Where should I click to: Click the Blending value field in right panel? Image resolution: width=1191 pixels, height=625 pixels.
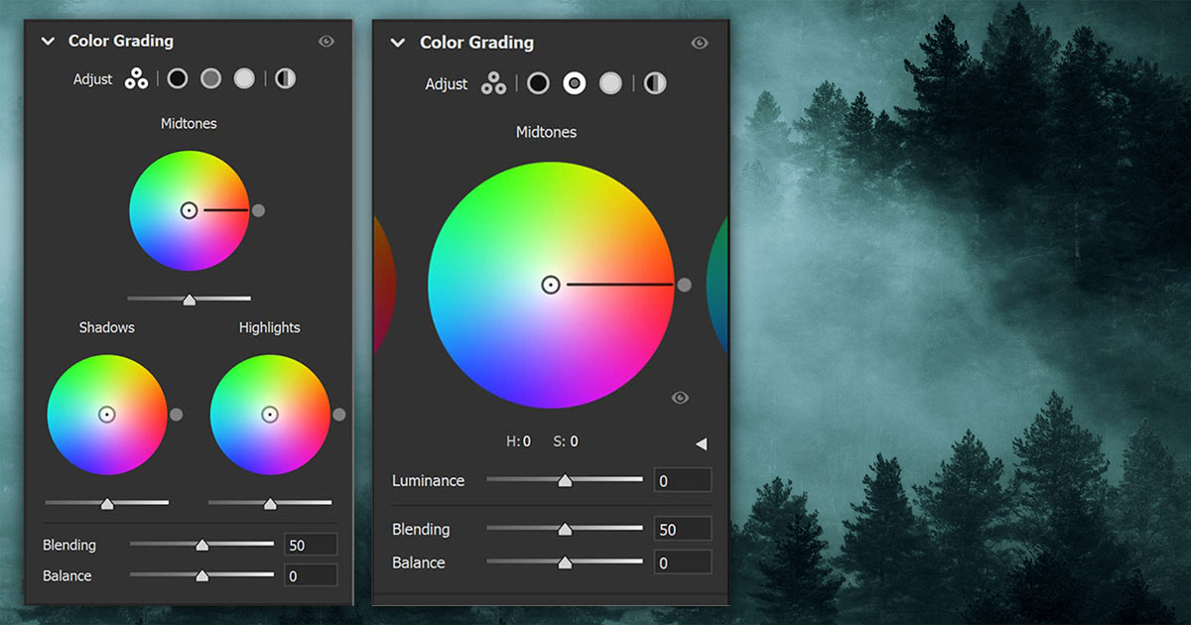(683, 530)
